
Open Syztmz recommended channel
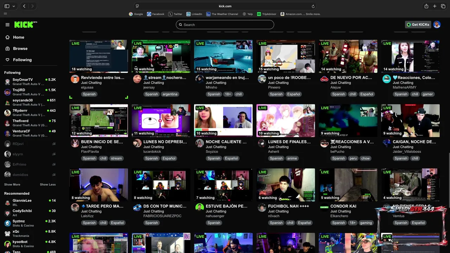click(30, 223)
